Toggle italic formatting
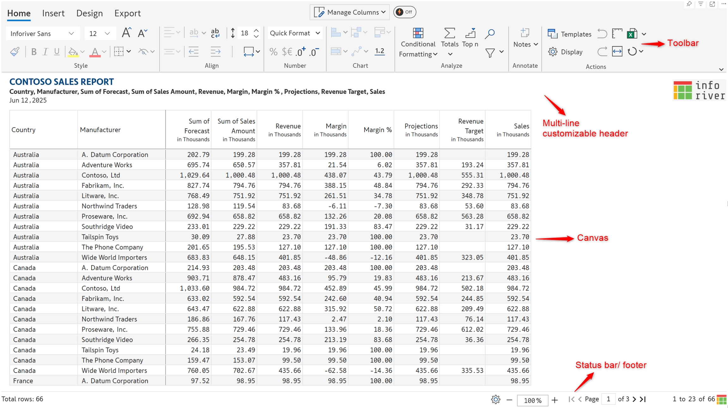This screenshot has width=728, height=408. (45, 52)
